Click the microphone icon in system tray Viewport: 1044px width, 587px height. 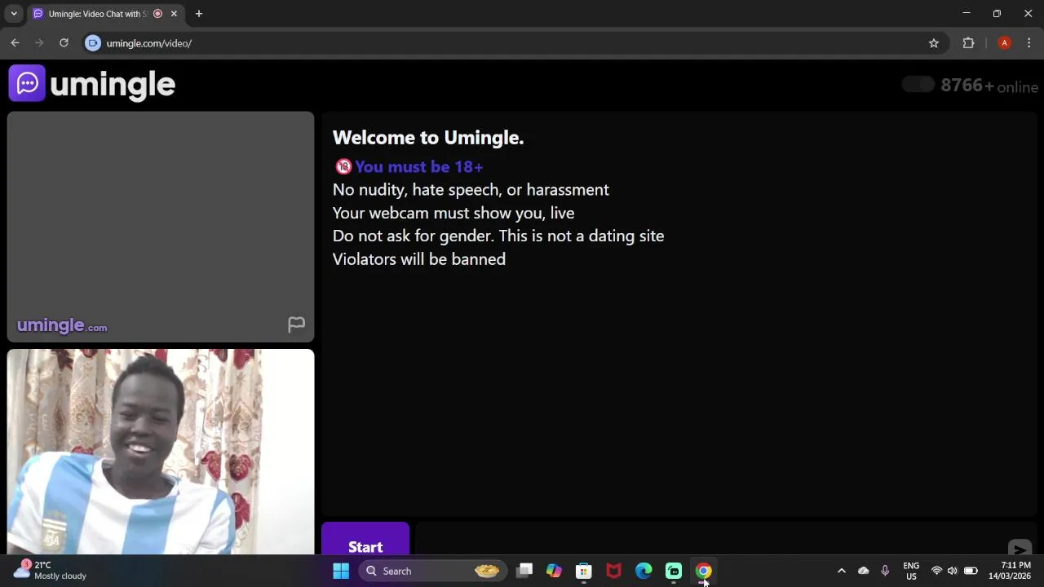(x=885, y=571)
